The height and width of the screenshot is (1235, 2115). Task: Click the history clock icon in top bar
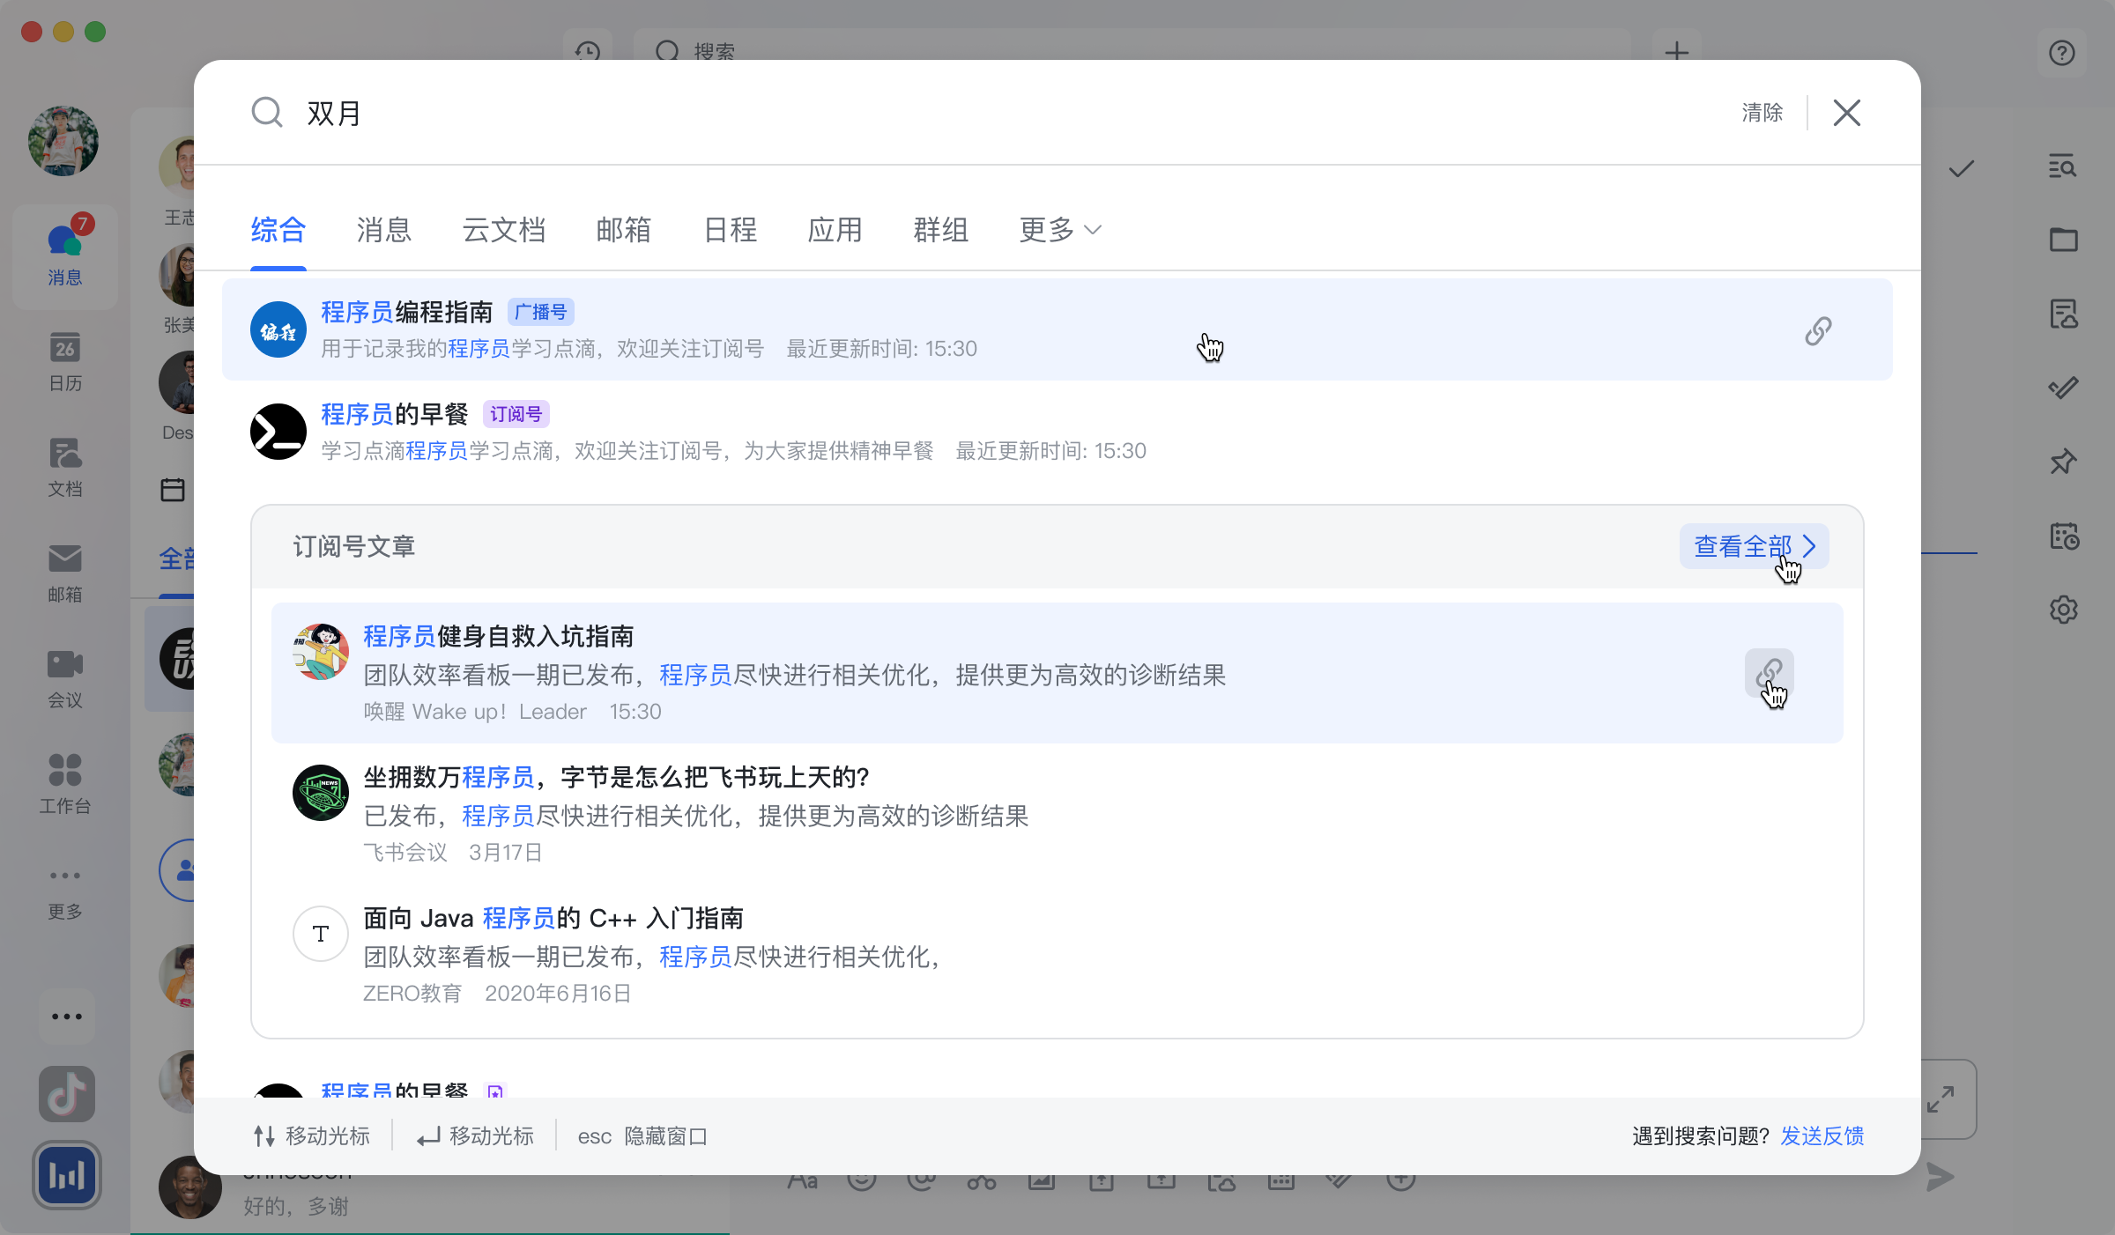click(x=588, y=51)
